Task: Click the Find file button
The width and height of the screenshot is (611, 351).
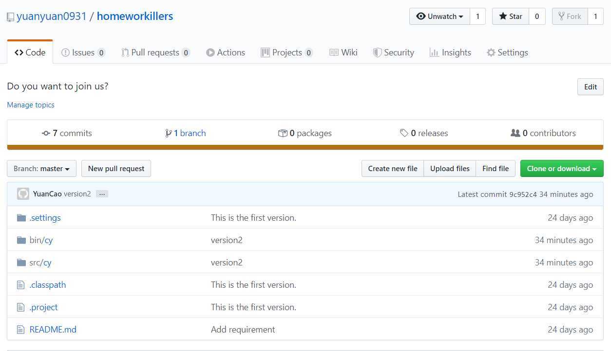Action: click(x=496, y=169)
